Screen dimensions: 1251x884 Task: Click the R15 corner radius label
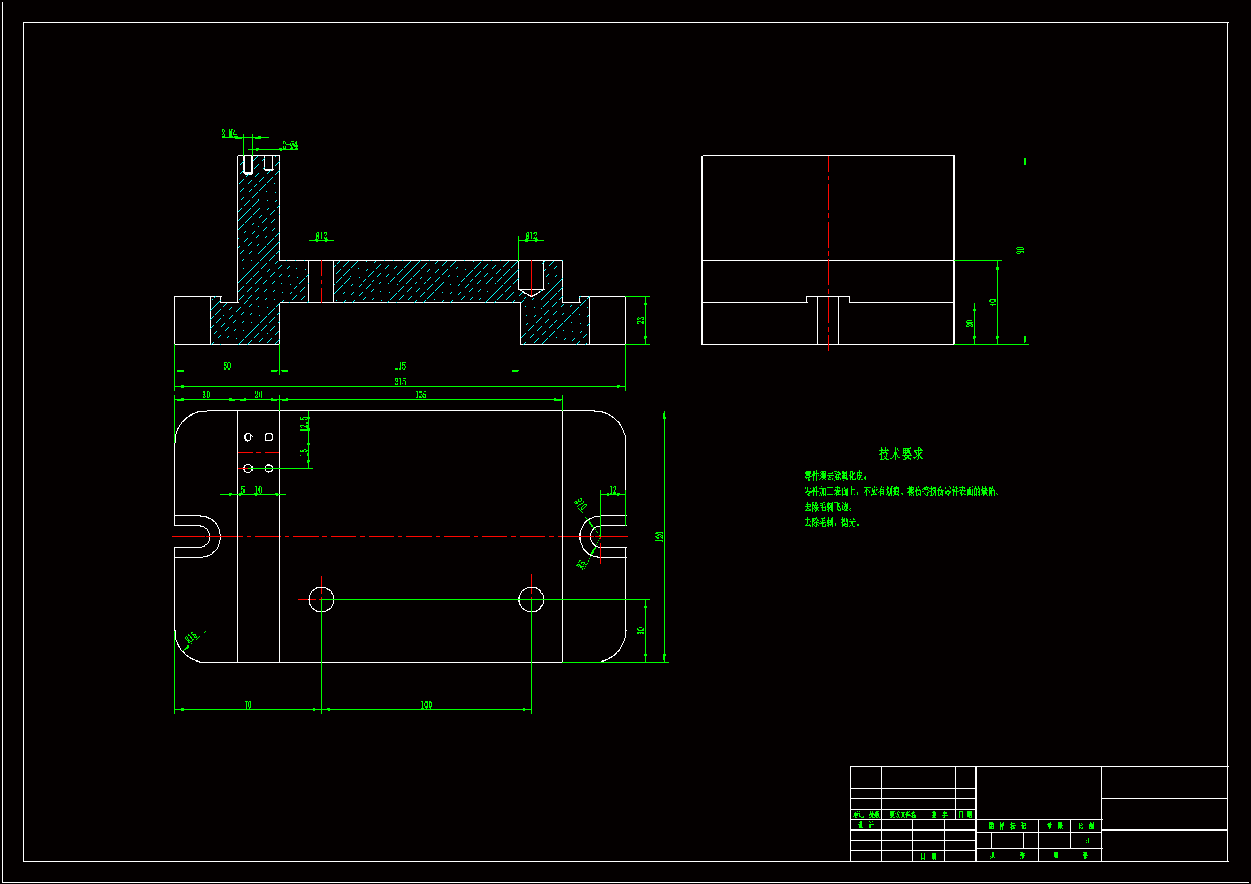click(x=190, y=637)
